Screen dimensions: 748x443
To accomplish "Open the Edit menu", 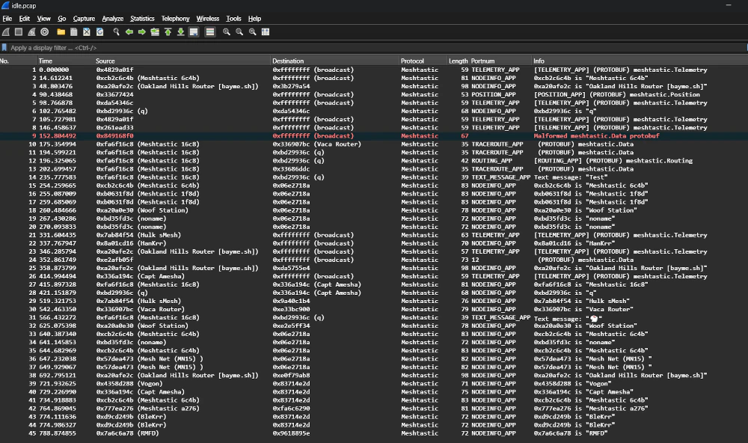I will (x=25, y=19).
